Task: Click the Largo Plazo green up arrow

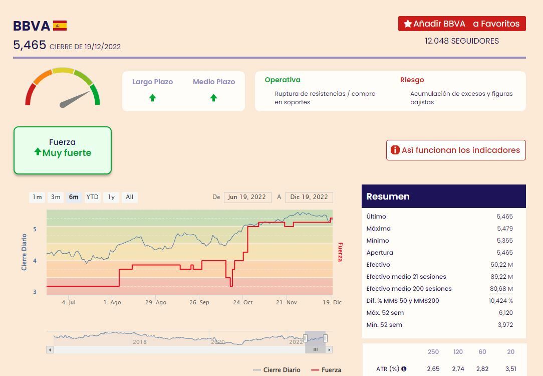Action: [152, 98]
